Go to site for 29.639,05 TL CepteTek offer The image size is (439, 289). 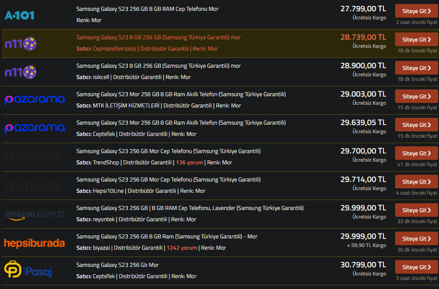click(416, 125)
